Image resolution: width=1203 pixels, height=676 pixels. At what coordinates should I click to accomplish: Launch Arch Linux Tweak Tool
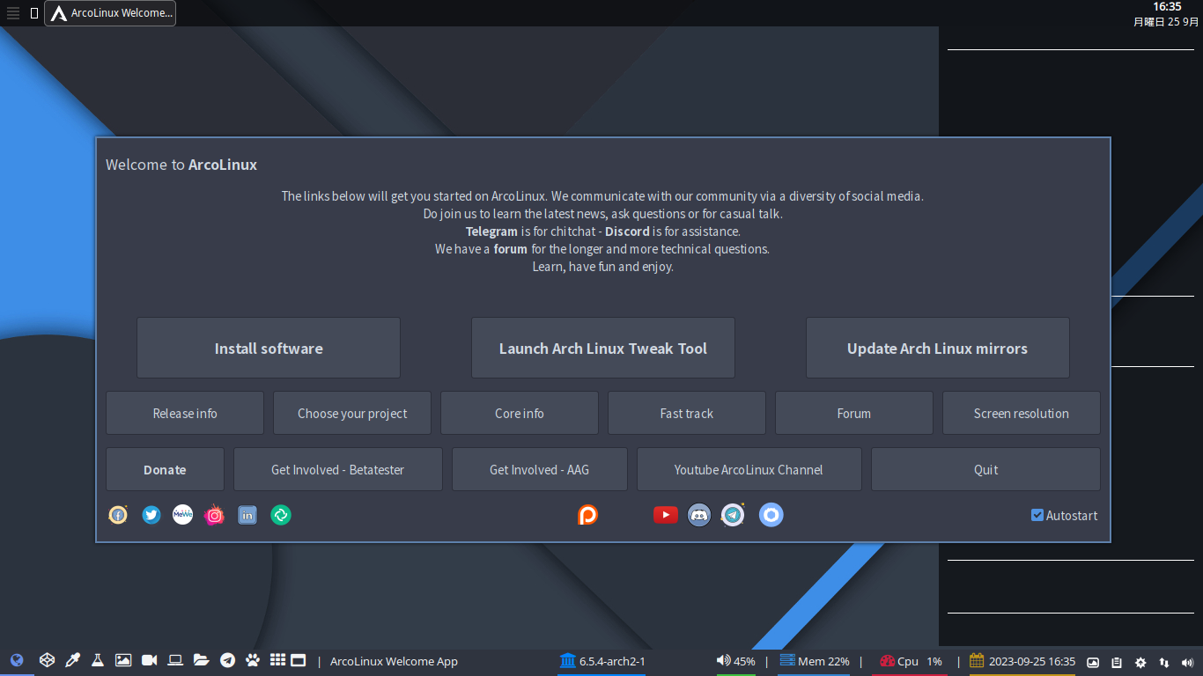click(x=603, y=348)
